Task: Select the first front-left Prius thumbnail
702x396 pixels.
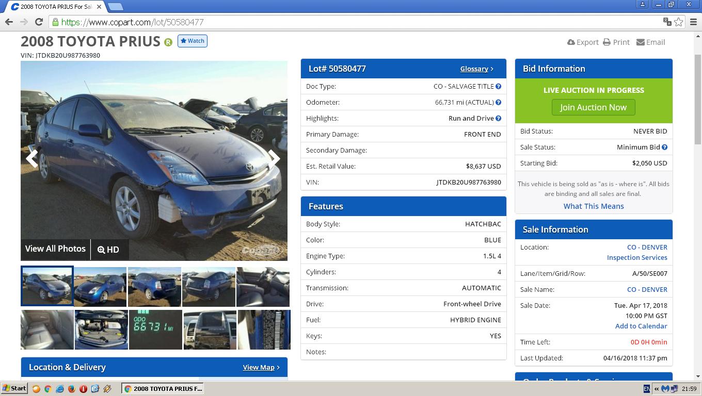Action: click(47, 286)
